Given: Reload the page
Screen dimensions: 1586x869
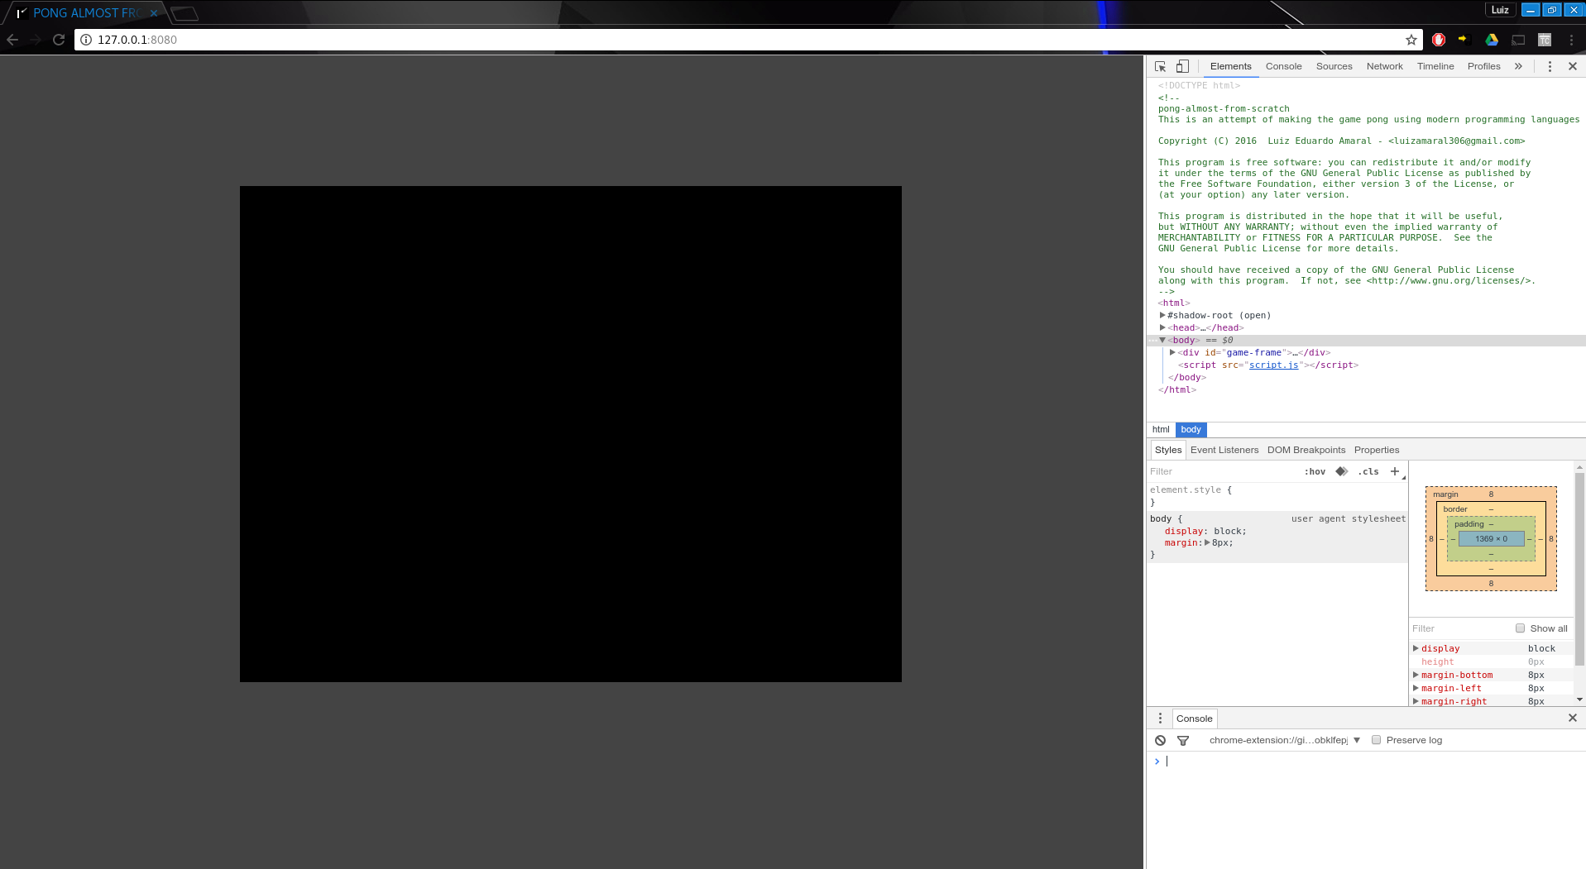Looking at the screenshot, I should [59, 40].
